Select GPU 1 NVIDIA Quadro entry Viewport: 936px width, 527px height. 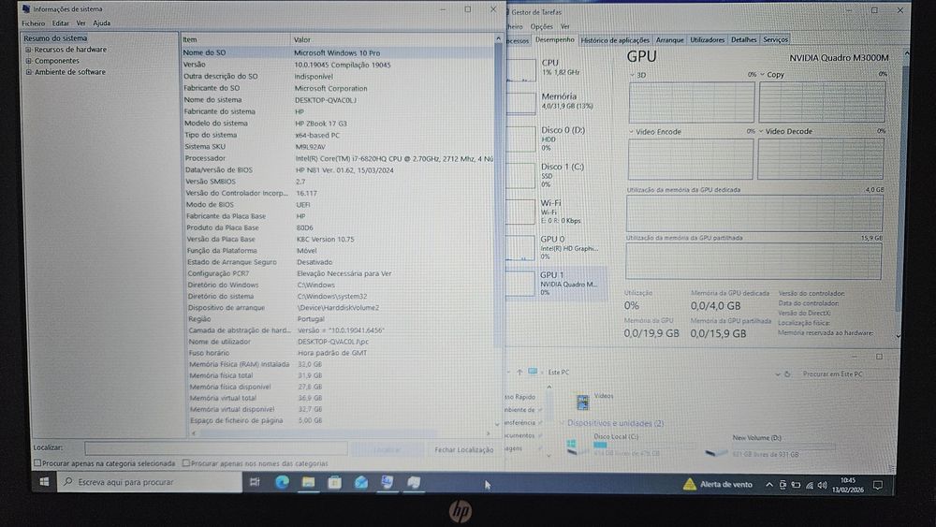pyautogui.click(x=556, y=284)
